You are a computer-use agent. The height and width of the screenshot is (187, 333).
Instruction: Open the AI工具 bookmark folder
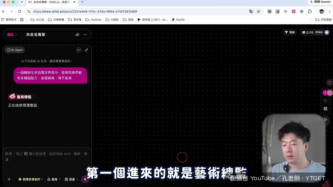pos(37,20)
